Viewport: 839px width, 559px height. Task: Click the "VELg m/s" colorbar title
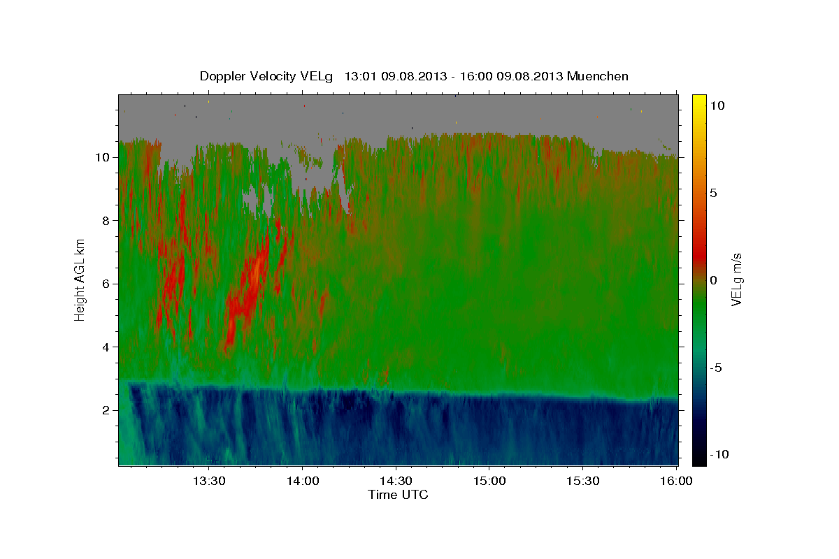point(737,279)
